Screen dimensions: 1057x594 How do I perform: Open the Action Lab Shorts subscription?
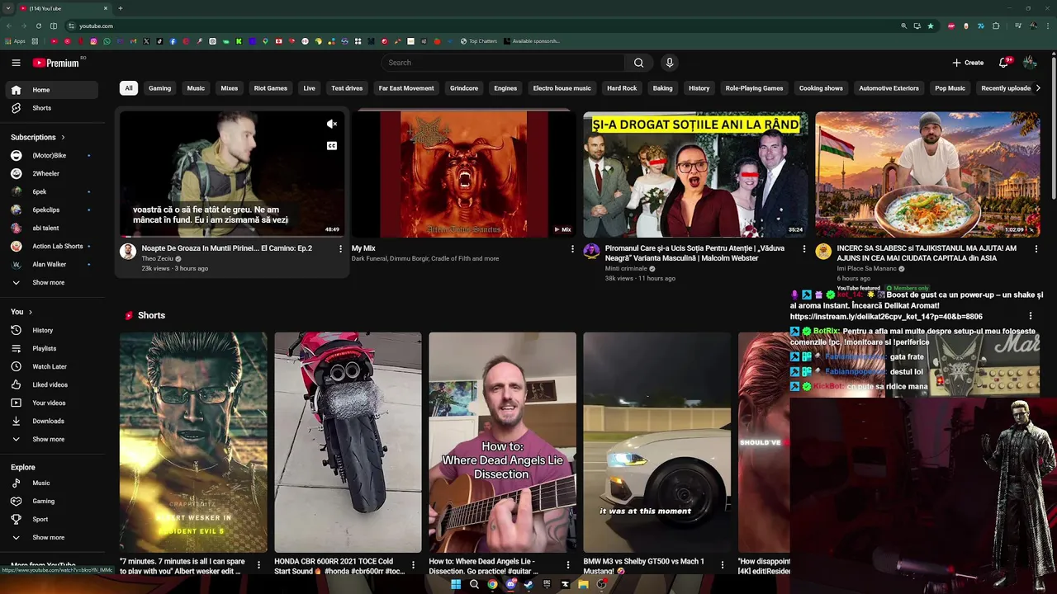click(52, 246)
